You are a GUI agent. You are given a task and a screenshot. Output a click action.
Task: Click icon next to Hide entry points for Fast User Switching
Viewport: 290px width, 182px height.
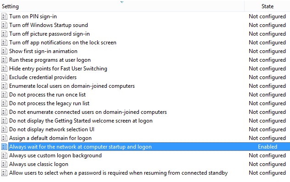click(x=4, y=69)
